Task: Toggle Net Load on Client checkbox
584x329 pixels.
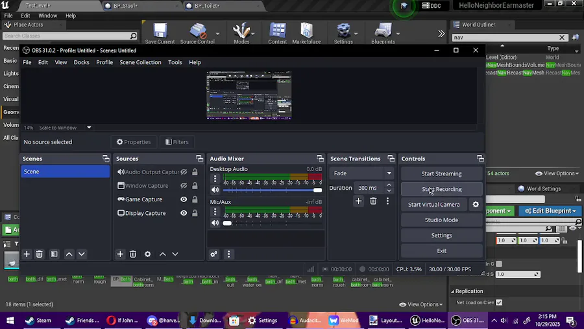Action: 499,302
